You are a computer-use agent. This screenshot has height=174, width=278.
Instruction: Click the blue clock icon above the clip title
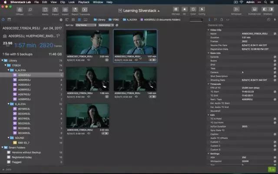click(x=3, y=20)
